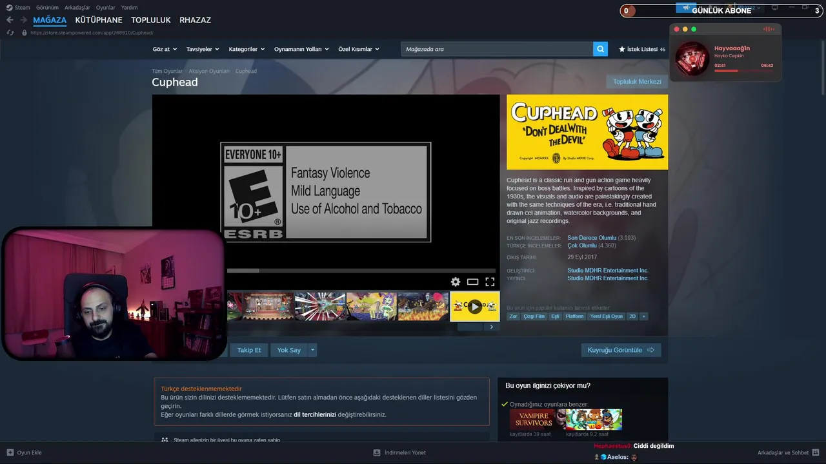Click the magnifier search button
826x464 pixels.
600,49
